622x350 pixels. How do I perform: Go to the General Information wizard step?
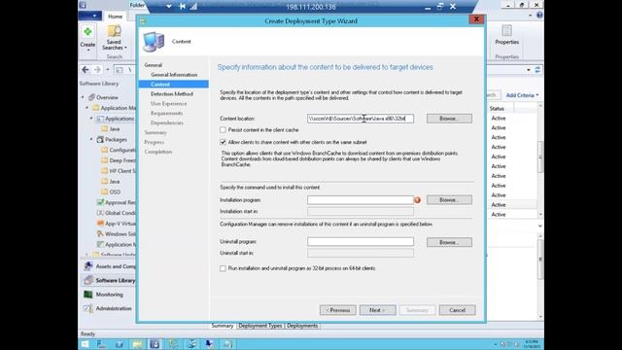[x=174, y=75]
